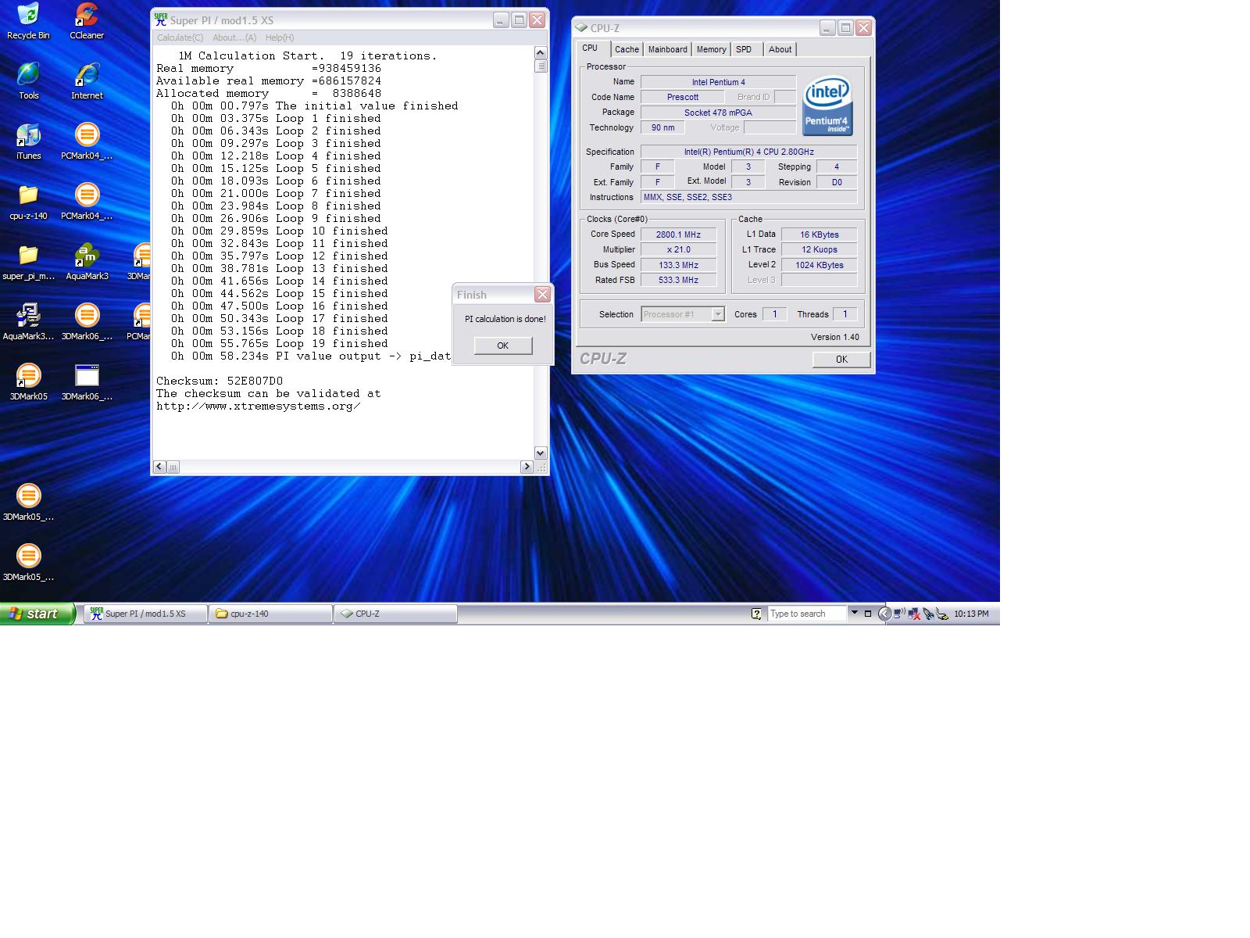Click the disconnected network tray icon with red X
This screenshot has height=938, width=1250.
pyautogui.click(x=913, y=614)
